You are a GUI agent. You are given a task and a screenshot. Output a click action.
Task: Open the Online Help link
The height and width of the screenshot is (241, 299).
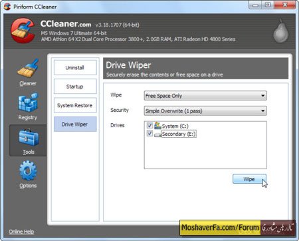(21, 232)
